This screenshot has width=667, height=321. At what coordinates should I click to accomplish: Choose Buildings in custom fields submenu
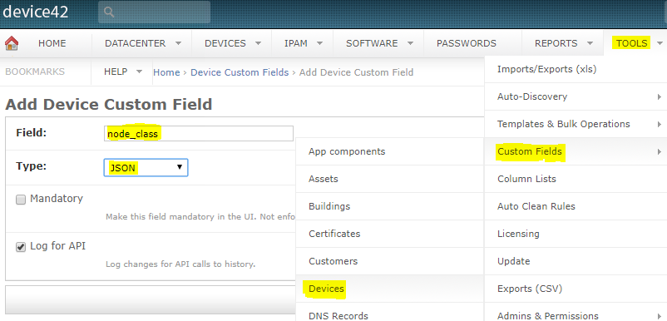[x=390, y=206]
